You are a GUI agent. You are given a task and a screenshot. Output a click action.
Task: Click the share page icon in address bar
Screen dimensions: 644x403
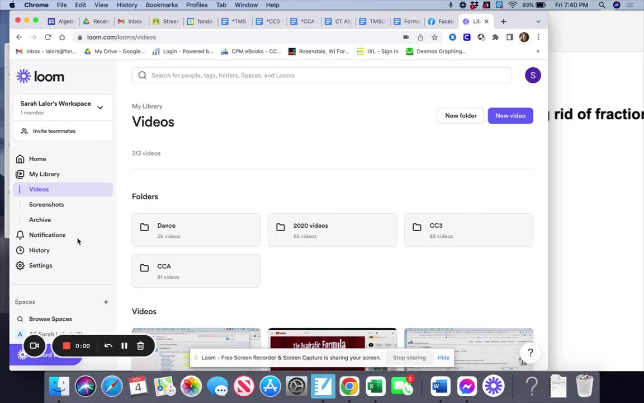pos(420,37)
